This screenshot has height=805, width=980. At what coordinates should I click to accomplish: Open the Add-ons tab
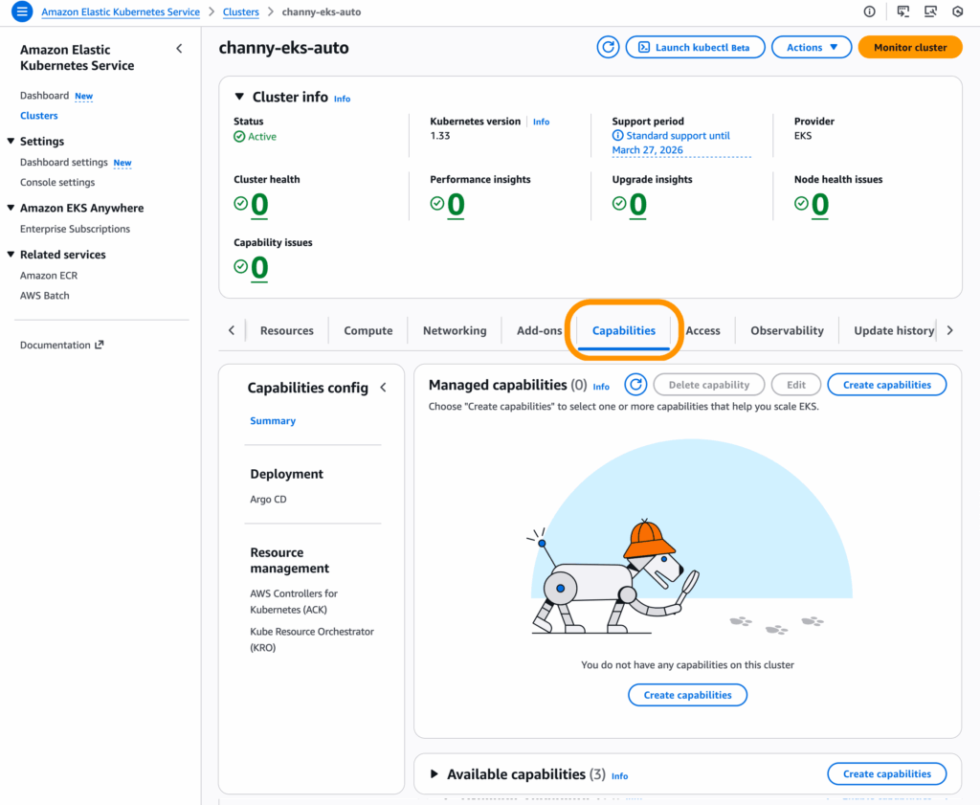coord(538,330)
